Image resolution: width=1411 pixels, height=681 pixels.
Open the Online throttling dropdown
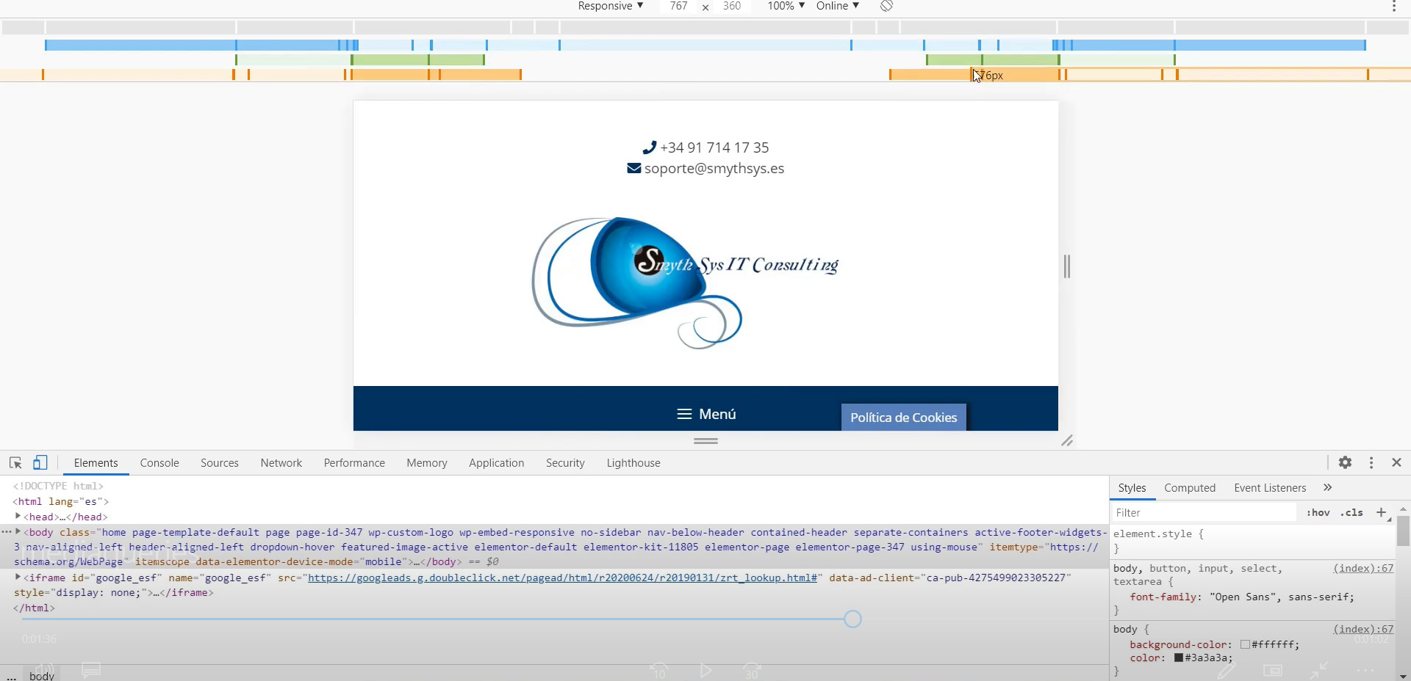click(837, 6)
